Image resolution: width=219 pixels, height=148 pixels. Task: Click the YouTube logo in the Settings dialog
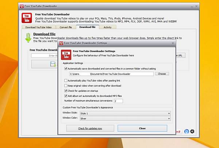(x=66, y=55)
